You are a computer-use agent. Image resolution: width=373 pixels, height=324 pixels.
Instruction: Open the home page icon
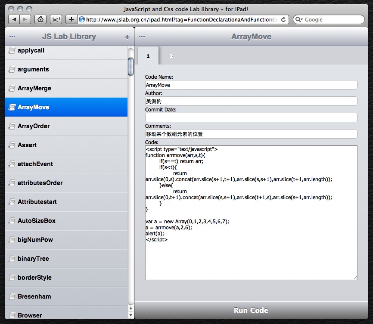(x=40, y=19)
